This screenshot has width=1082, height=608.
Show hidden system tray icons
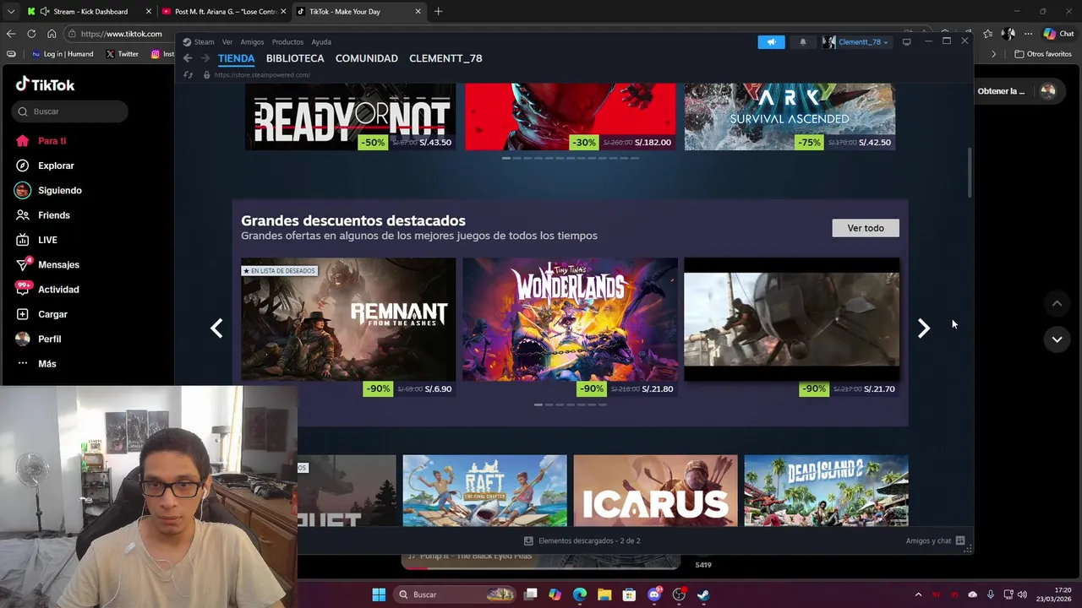coord(918,594)
